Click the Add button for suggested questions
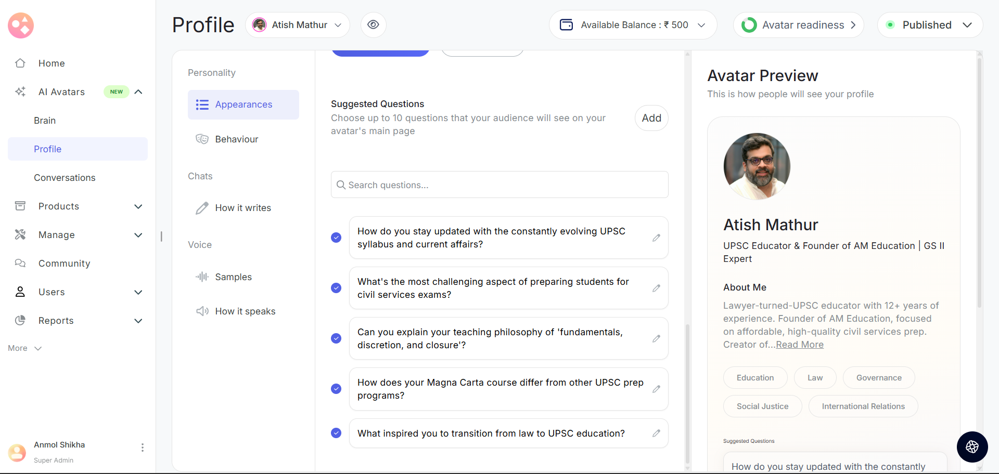Viewport: 999px width, 474px height. (651, 118)
